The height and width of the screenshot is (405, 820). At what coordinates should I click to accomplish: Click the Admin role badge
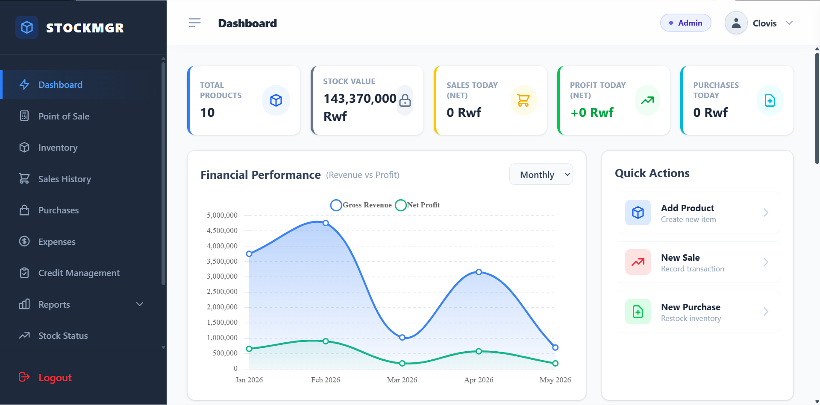click(685, 23)
